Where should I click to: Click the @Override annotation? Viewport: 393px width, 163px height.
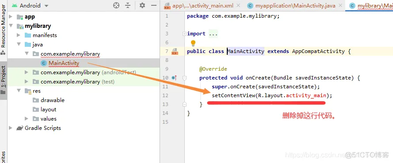click(213, 69)
